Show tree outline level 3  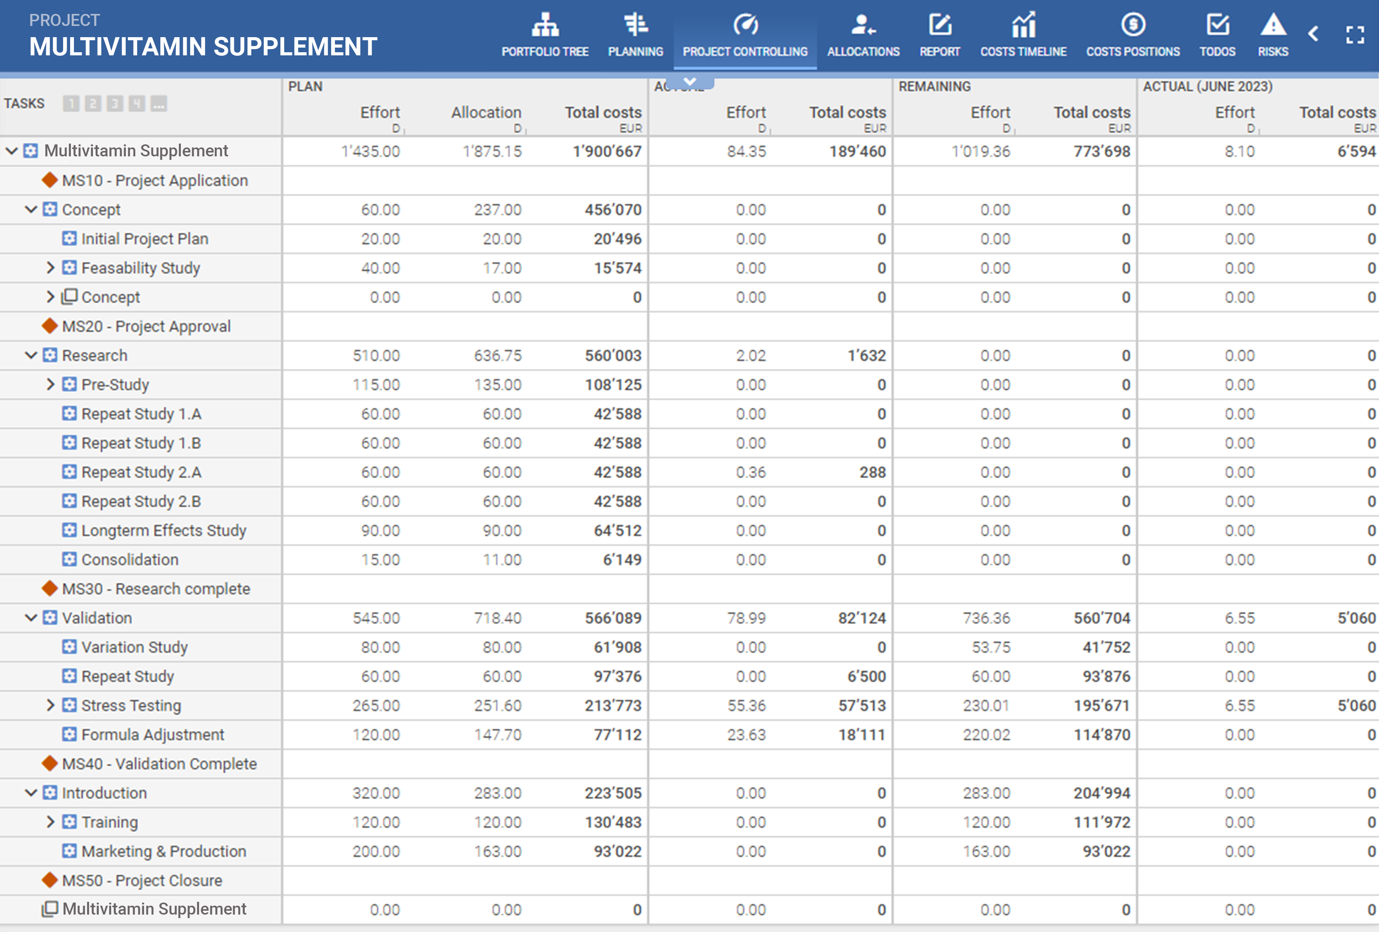[x=115, y=104]
